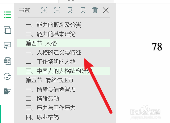This screenshot has height=123, width=170.
Task: Click the circular arrow sidebar icon
Action: pyautogui.click(x=7, y=76)
